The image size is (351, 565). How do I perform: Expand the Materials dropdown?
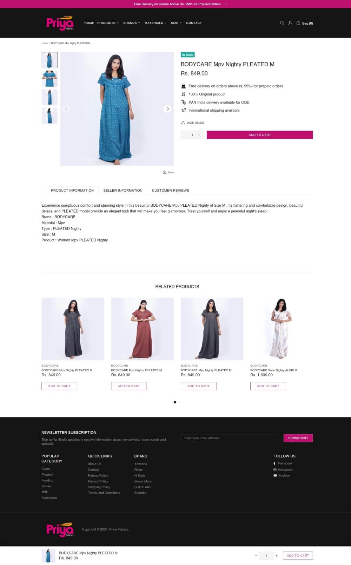155,23
